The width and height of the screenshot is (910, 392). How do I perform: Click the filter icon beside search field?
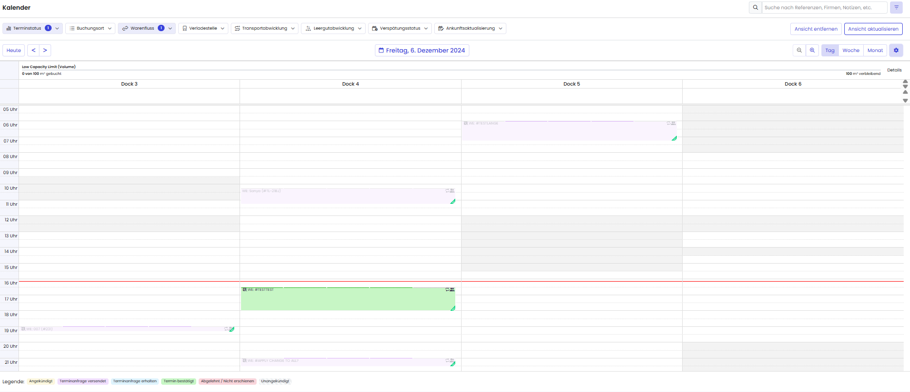click(896, 8)
